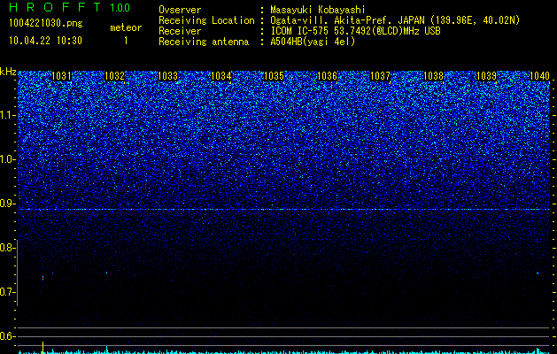
Task: Click the 1037 time marker label
Action: pyautogui.click(x=380, y=76)
